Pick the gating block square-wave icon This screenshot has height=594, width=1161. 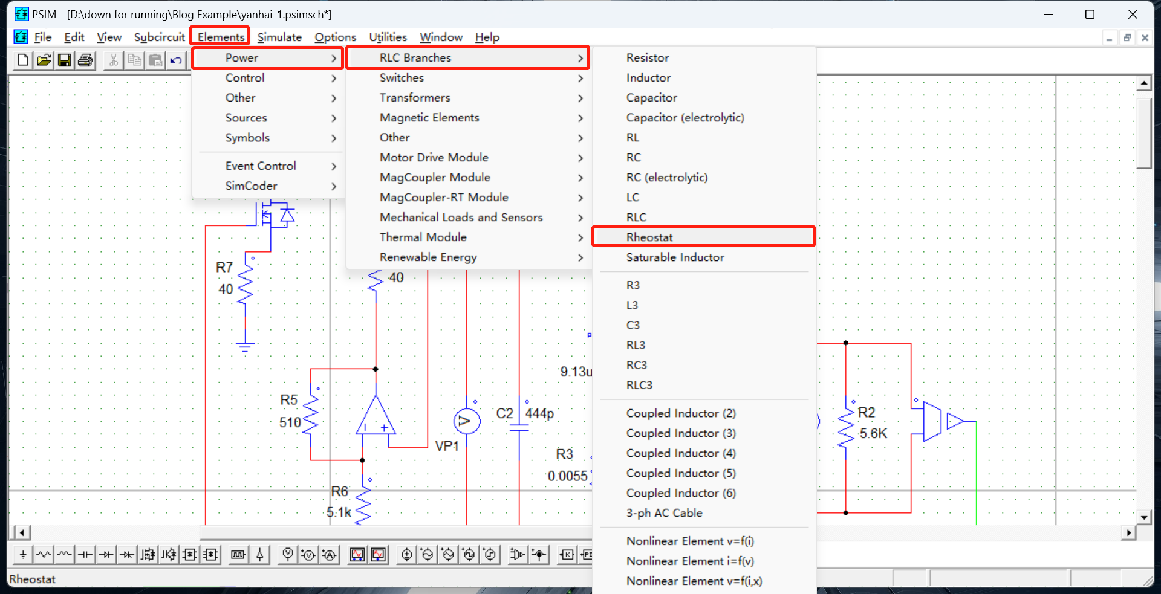pos(239,555)
